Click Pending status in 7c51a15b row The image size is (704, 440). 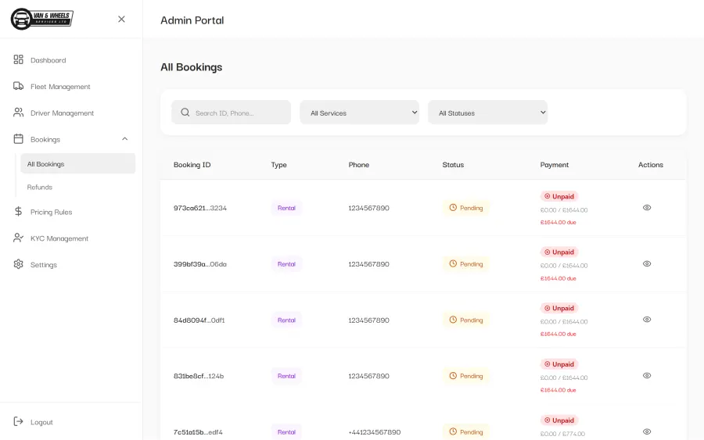(x=466, y=432)
